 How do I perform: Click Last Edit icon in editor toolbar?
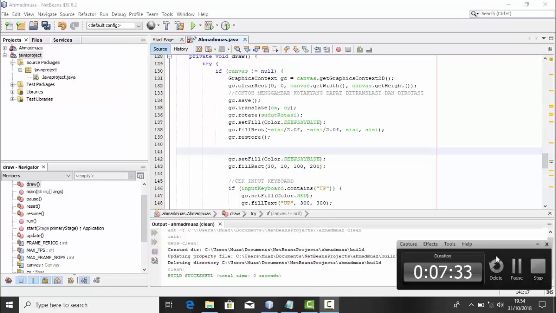[199, 49]
